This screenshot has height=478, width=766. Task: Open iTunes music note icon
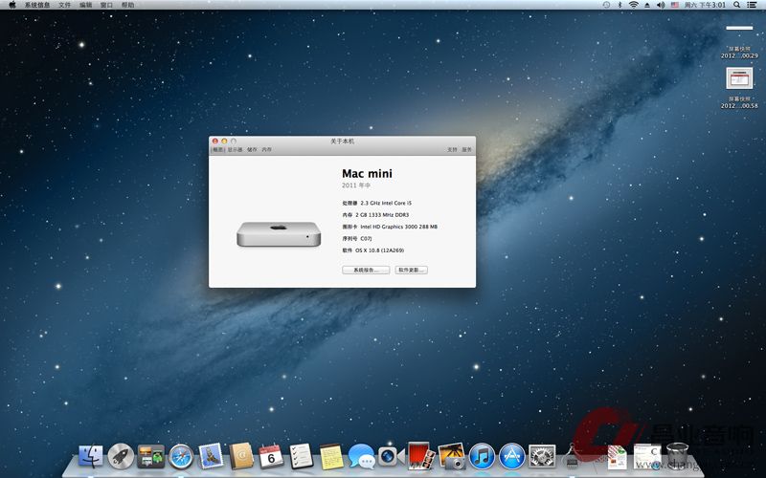[x=483, y=457]
